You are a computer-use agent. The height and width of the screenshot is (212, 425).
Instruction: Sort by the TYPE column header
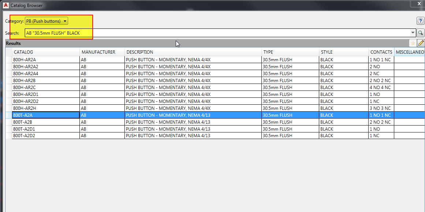coord(290,52)
